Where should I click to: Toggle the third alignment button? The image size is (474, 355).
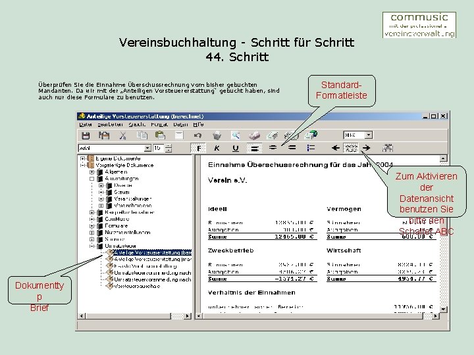(292, 148)
